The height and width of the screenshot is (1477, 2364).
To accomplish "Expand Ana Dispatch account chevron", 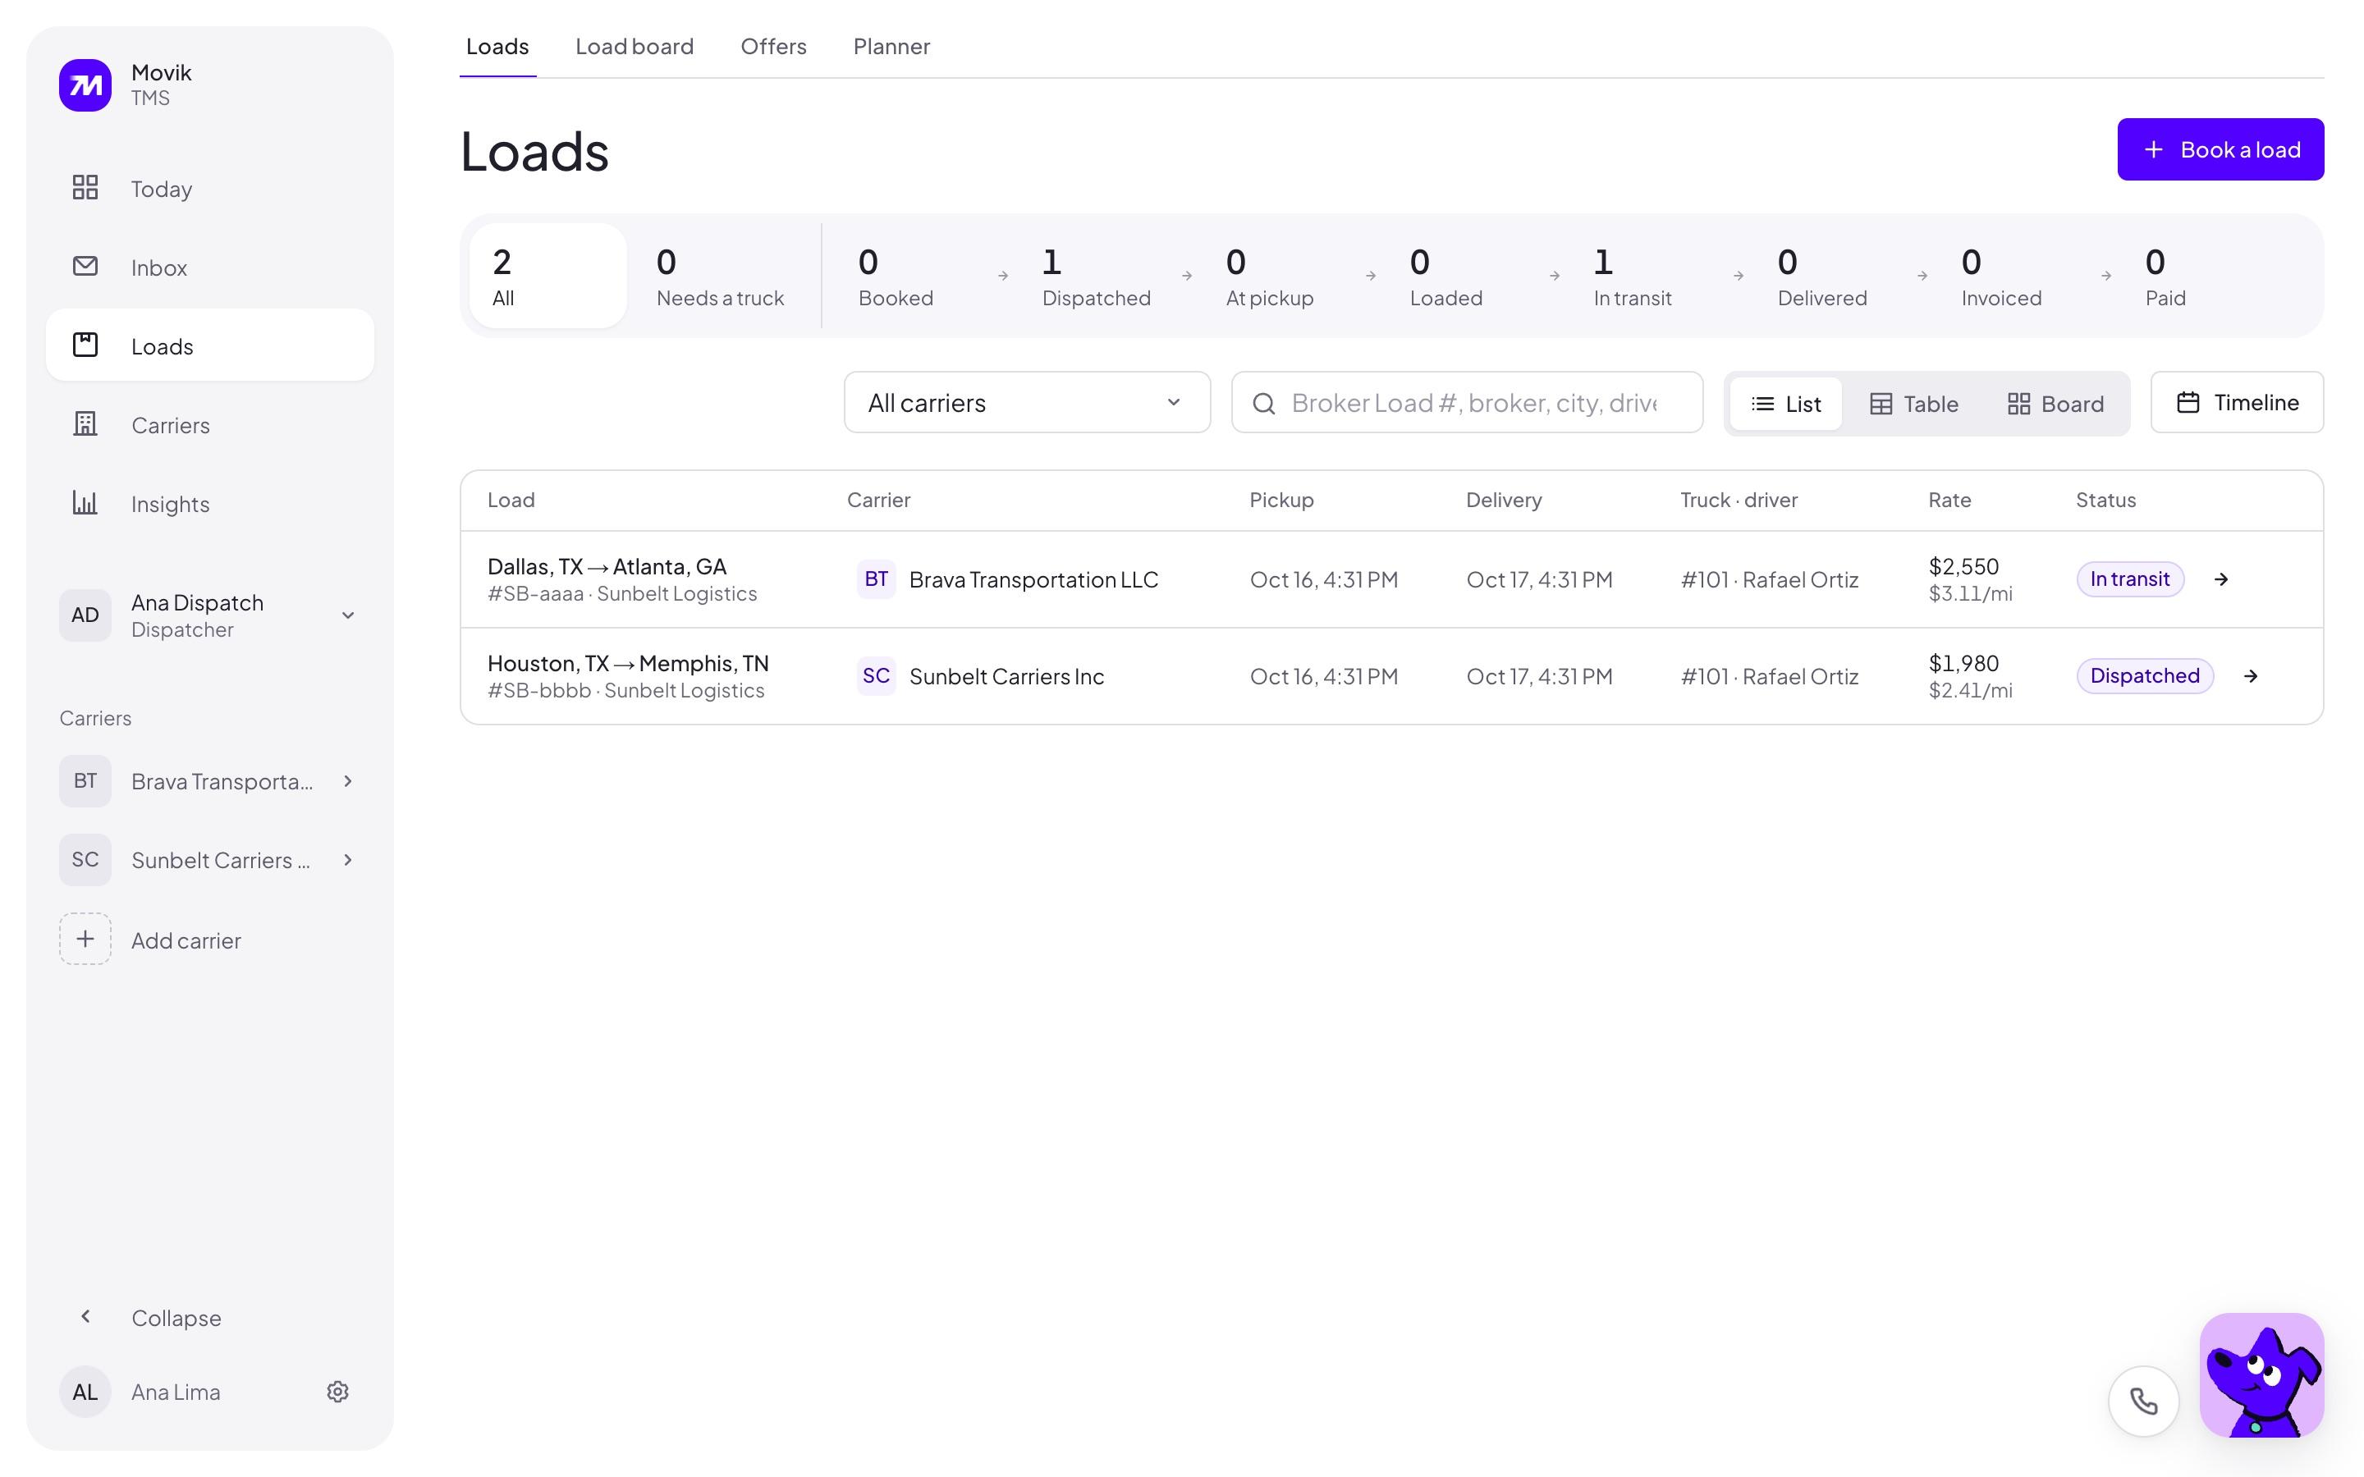I will point(348,615).
